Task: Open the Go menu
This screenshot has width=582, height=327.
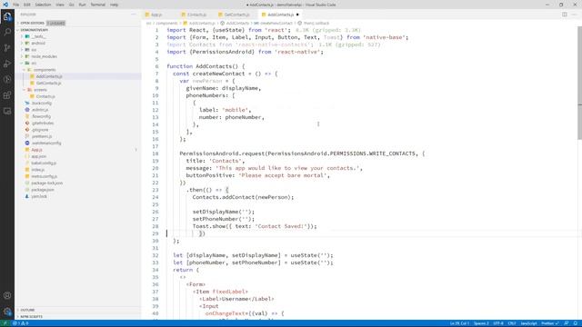Action: click(71, 5)
